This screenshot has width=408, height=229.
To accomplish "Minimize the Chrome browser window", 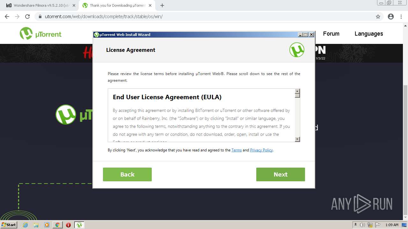I will 381,3.
